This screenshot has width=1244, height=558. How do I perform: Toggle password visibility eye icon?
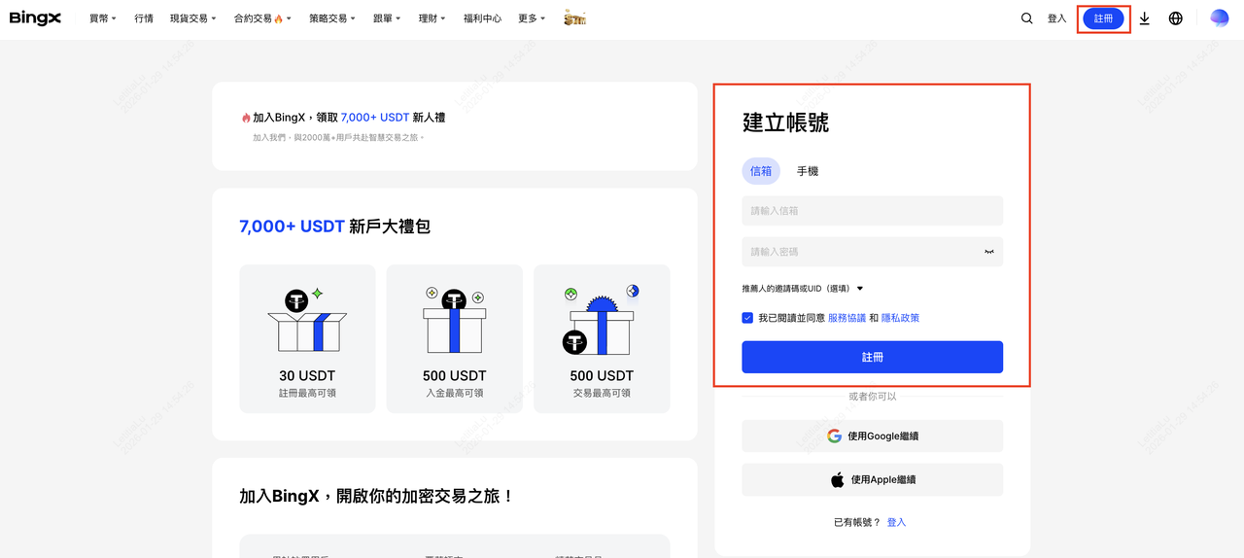pyautogui.click(x=988, y=252)
